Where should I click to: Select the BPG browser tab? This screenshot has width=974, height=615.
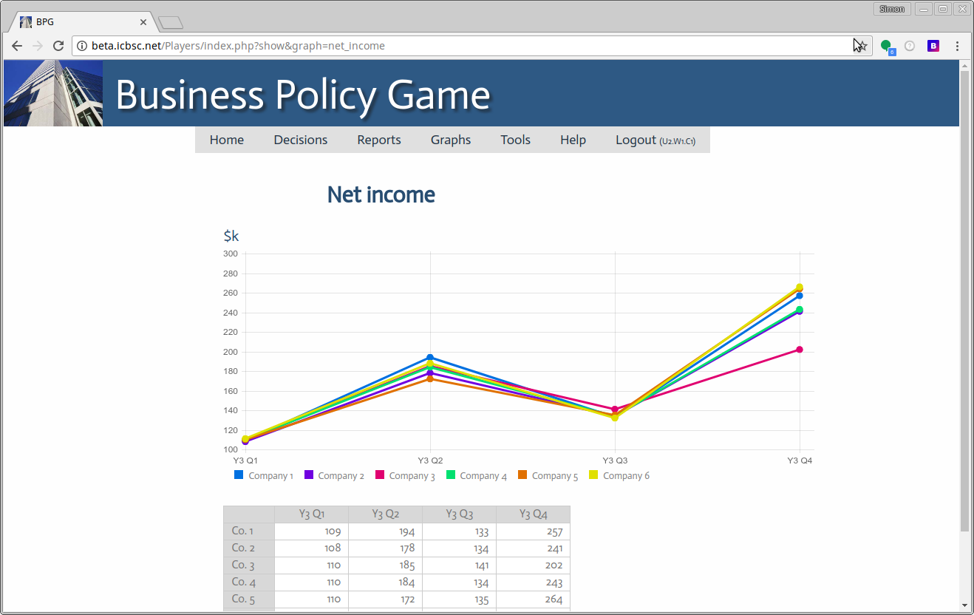tap(81, 22)
